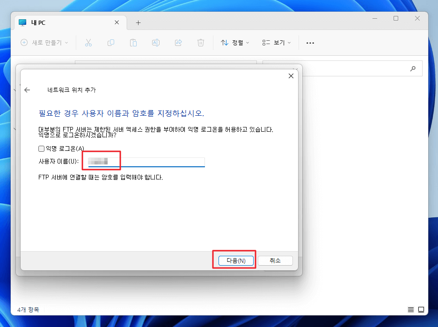The height and width of the screenshot is (327, 438).
Task: Click the Delete icon in the toolbar
Action: 200,43
